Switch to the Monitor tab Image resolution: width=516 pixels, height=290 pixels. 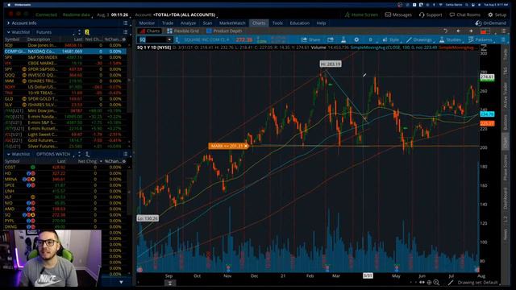[x=147, y=23]
